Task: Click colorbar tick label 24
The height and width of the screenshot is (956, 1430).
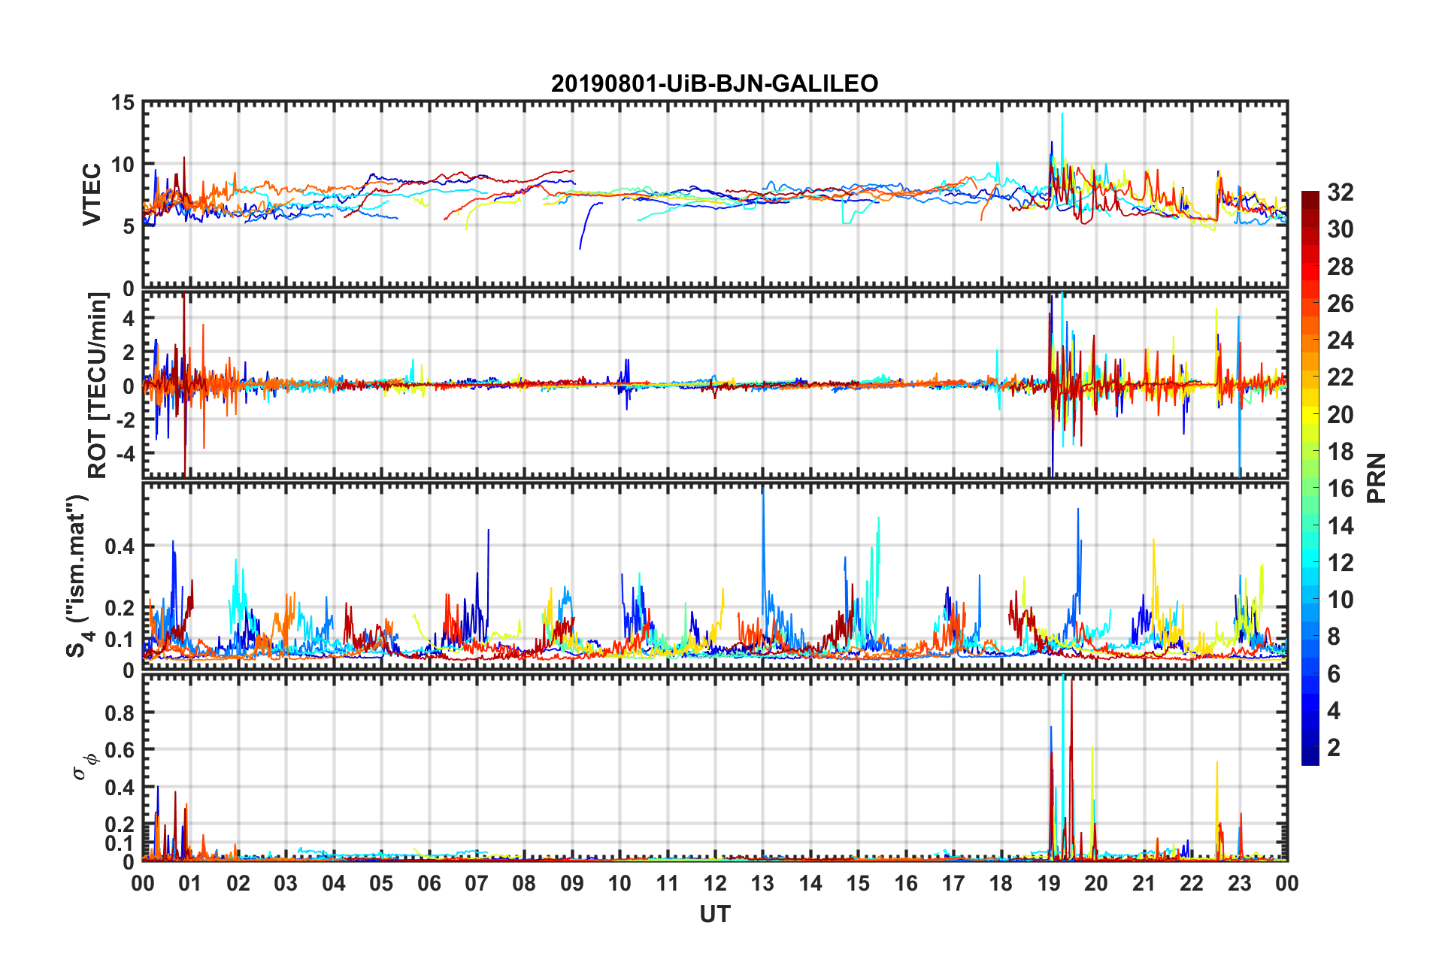Action: click(1340, 340)
